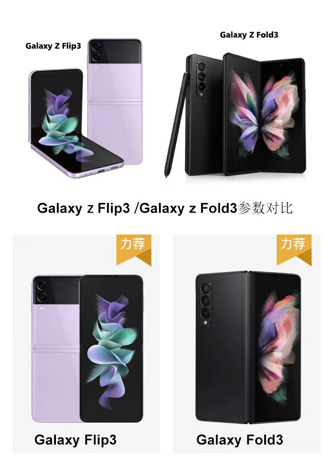The width and height of the screenshot is (333, 456).
Task: Click the Galaxy Z Fold3 top label
Action: click(249, 35)
